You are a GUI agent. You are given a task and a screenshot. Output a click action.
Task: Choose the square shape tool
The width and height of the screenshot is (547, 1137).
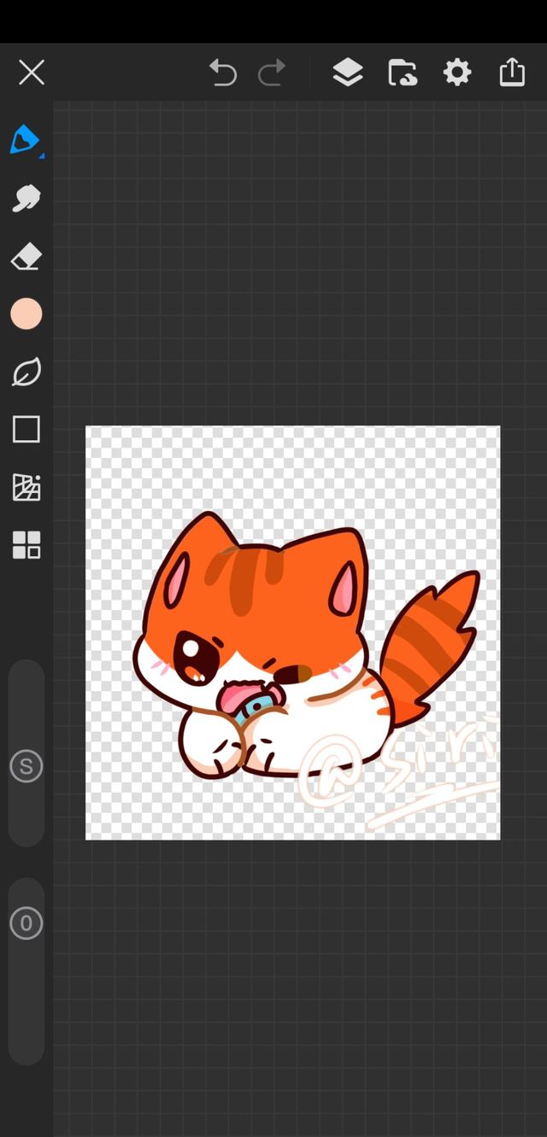pyautogui.click(x=26, y=430)
